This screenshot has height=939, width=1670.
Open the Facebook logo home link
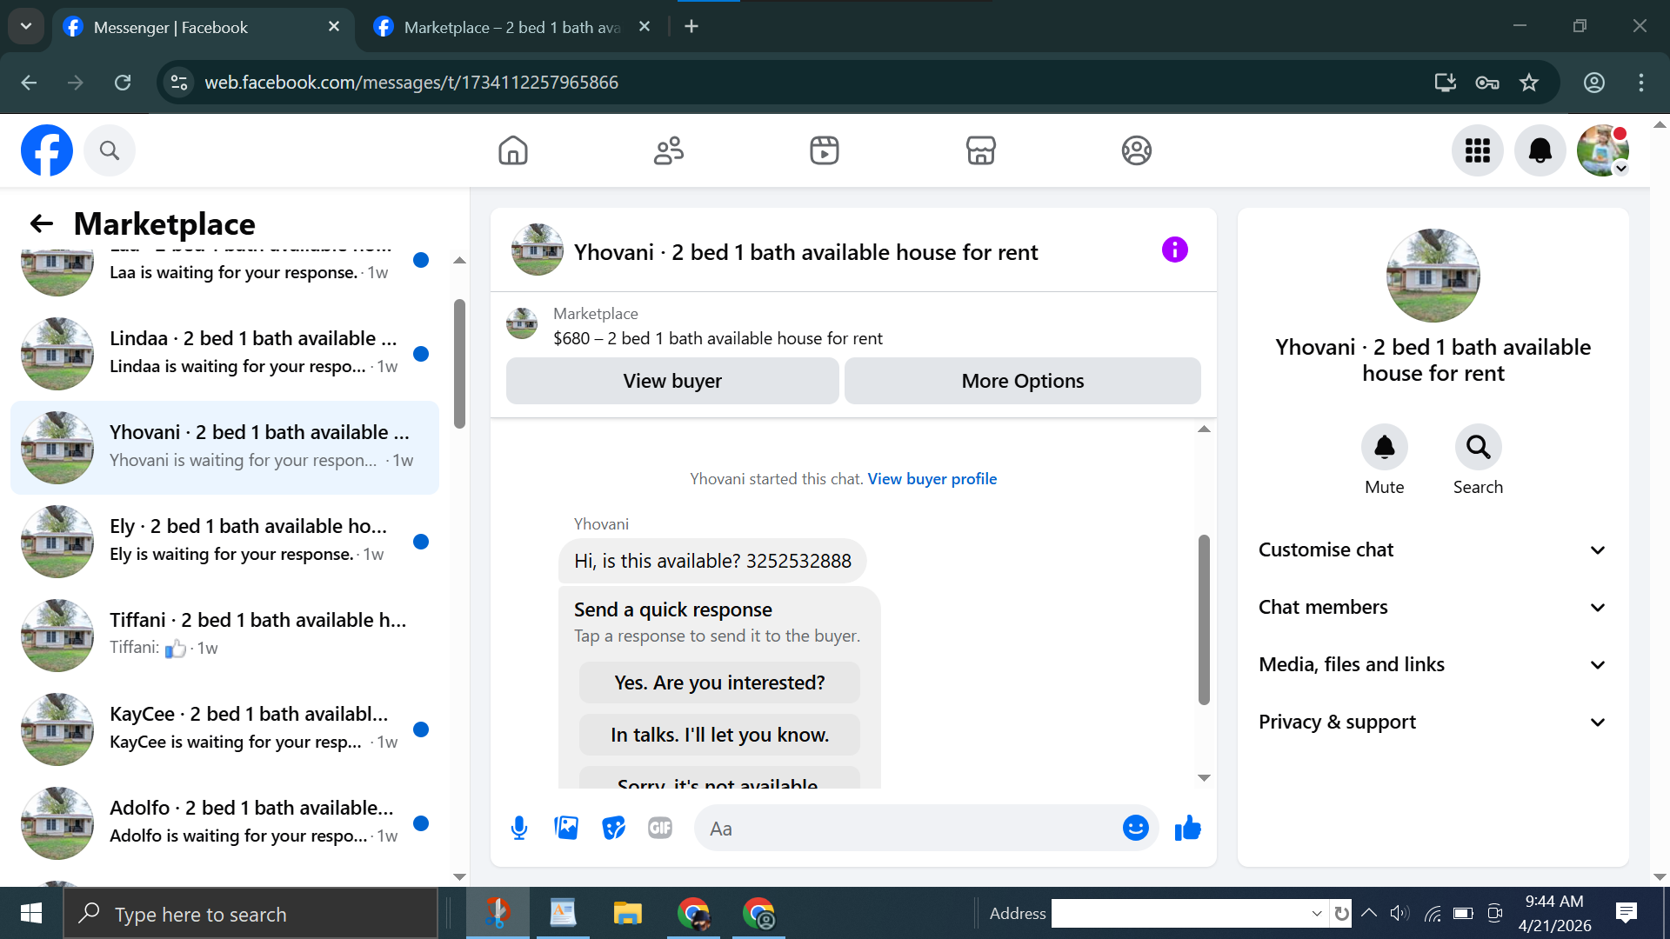point(47,150)
